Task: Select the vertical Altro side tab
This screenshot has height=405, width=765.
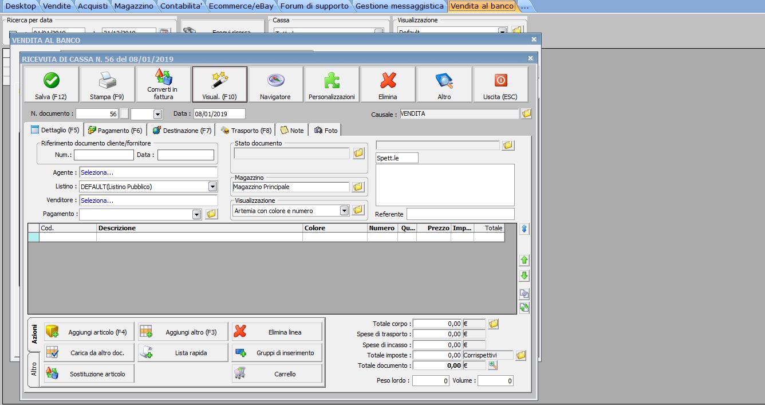Action: (33, 369)
